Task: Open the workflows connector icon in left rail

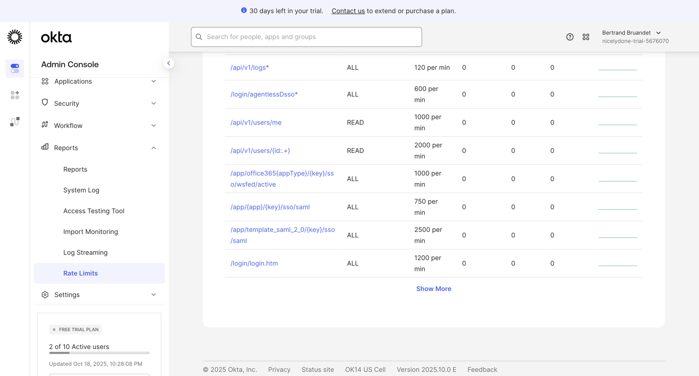Action: pos(15,121)
